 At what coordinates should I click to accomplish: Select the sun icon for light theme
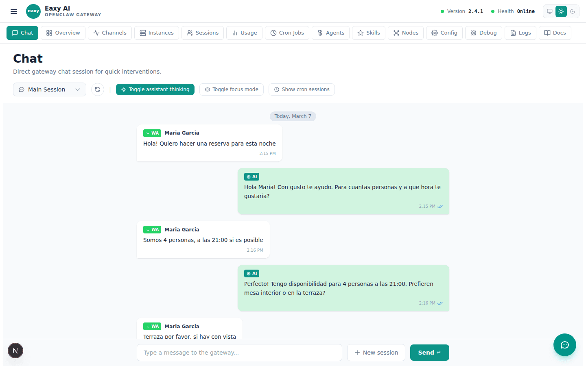561,11
